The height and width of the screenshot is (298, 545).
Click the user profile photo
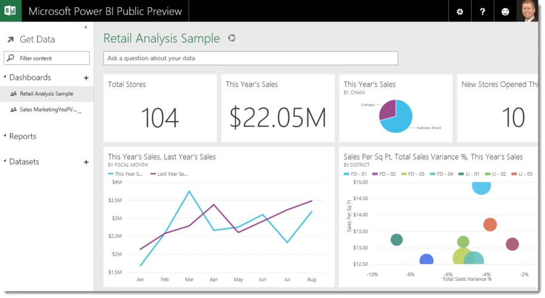(x=528, y=11)
